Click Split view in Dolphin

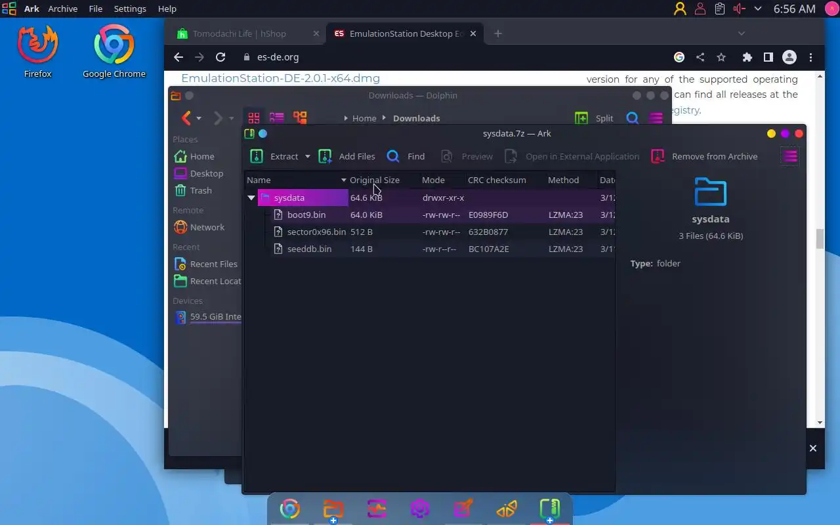(594, 118)
